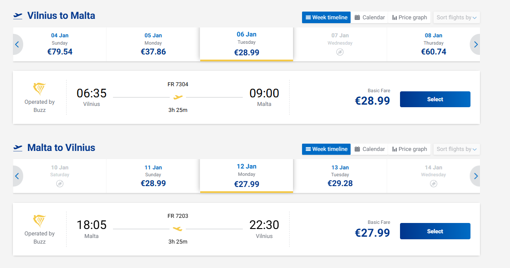Click the yellow plane icon under FR 7304
510x268 pixels.
pyautogui.click(x=178, y=97)
